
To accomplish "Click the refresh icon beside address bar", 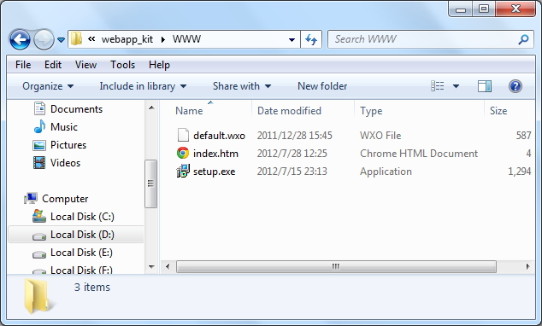I will [311, 39].
